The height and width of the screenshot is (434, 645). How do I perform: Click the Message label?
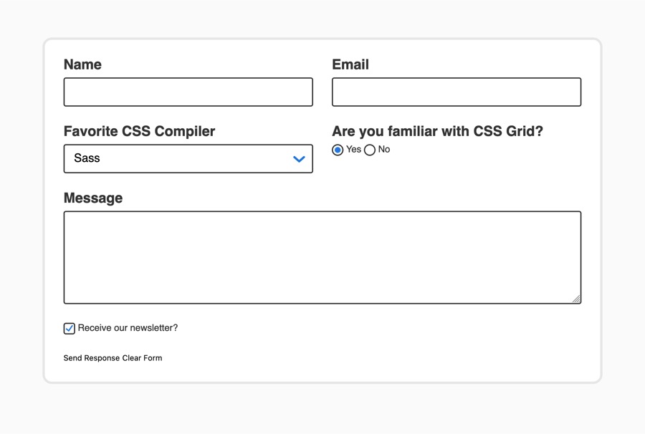tap(93, 198)
